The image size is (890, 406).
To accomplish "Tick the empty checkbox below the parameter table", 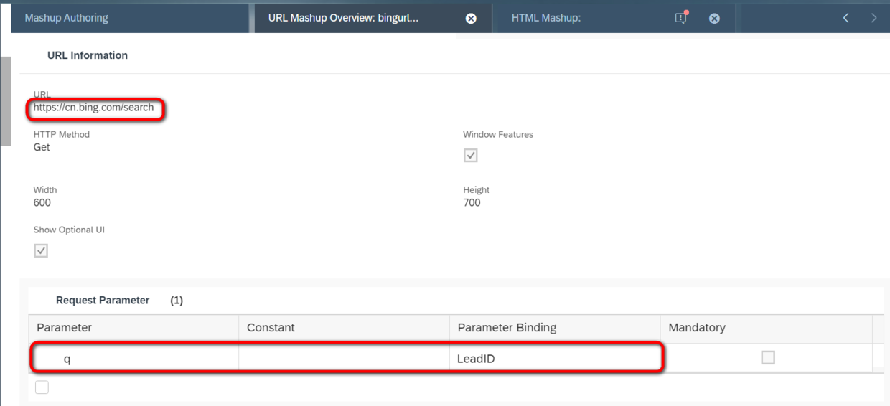I will (x=42, y=387).
